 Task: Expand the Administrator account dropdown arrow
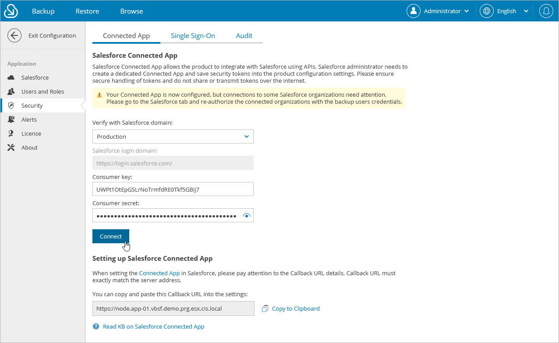tap(467, 11)
